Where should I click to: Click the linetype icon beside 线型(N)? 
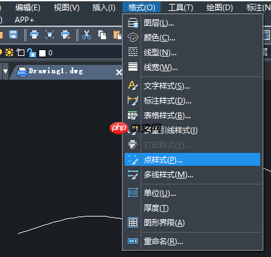(x=133, y=52)
